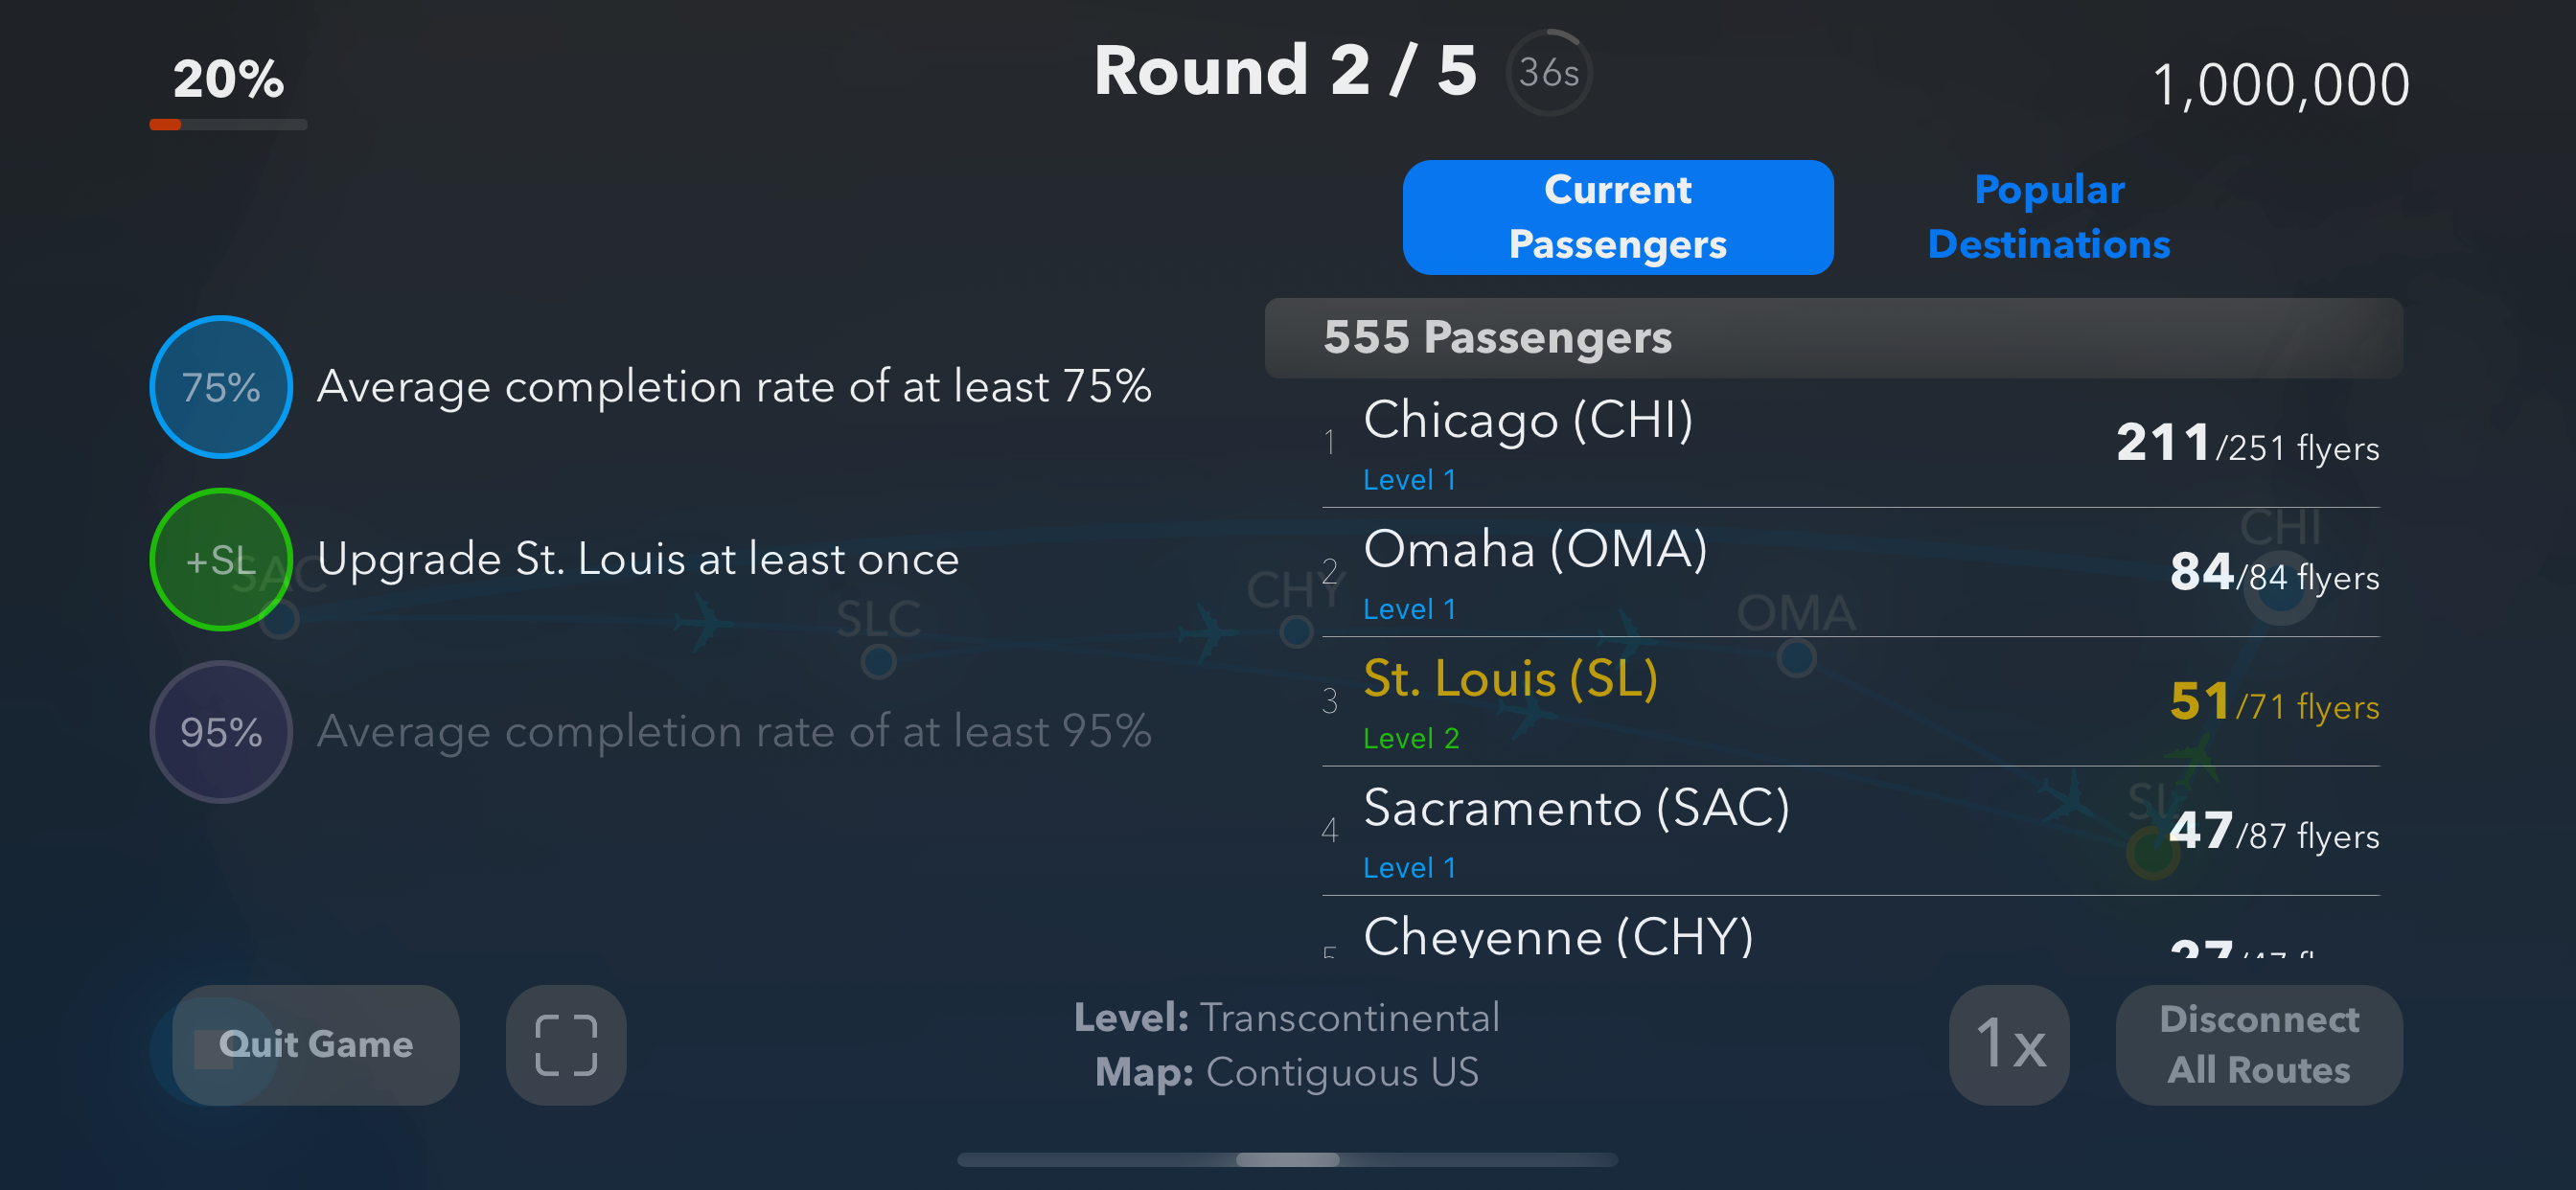Tap the fullscreen expand icon
The width and height of the screenshot is (2576, 1190).
point(566,1045)
